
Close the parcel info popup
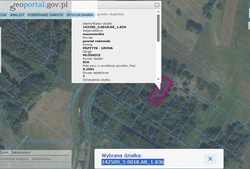[157, 5]
